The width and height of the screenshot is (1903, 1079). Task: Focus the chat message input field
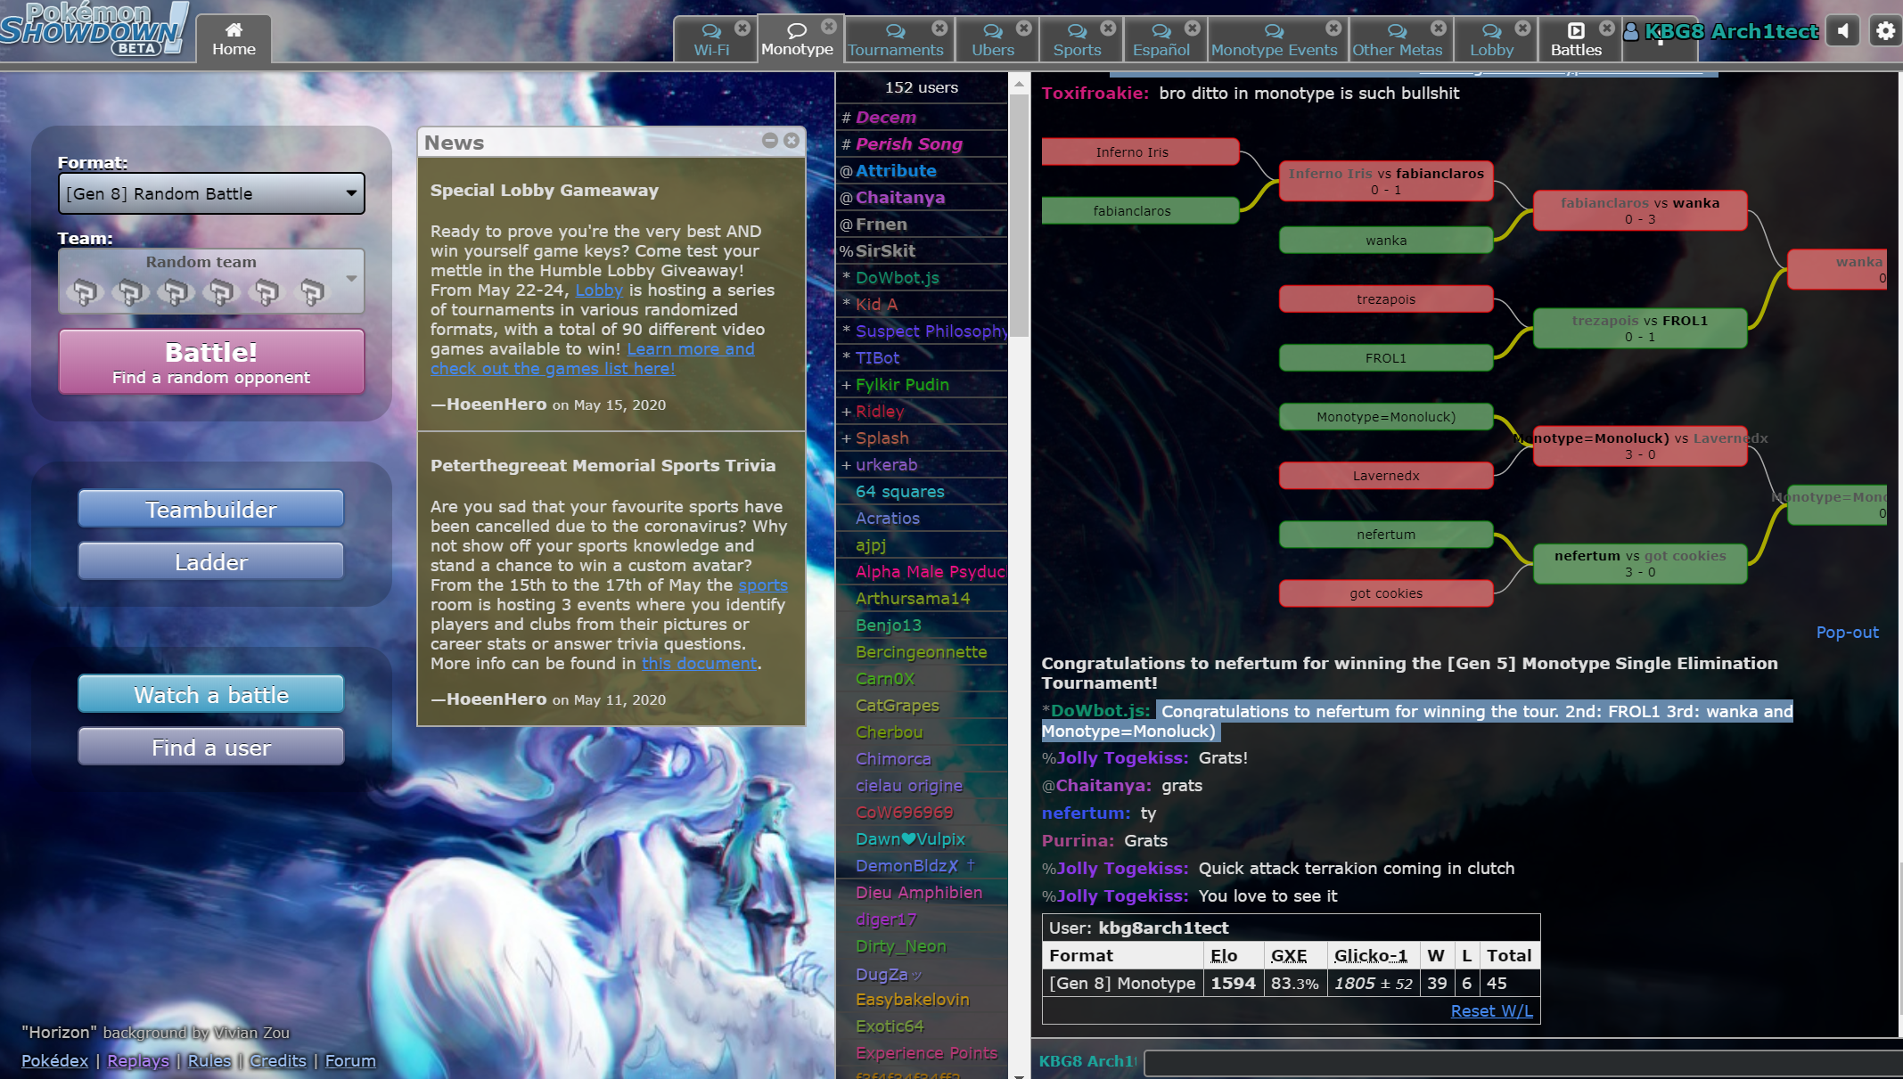(1522, 1062)
